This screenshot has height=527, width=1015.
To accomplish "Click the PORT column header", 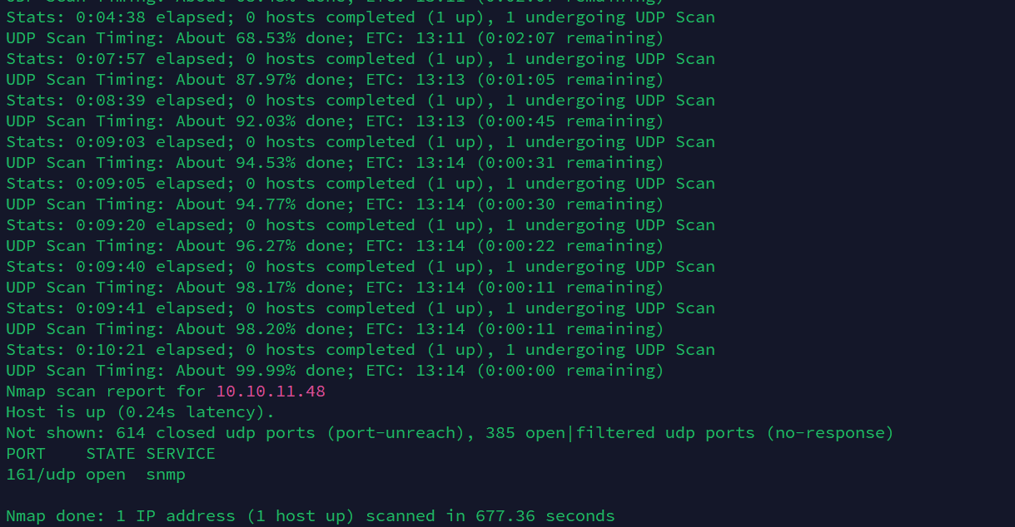I will tap(26, 454).
